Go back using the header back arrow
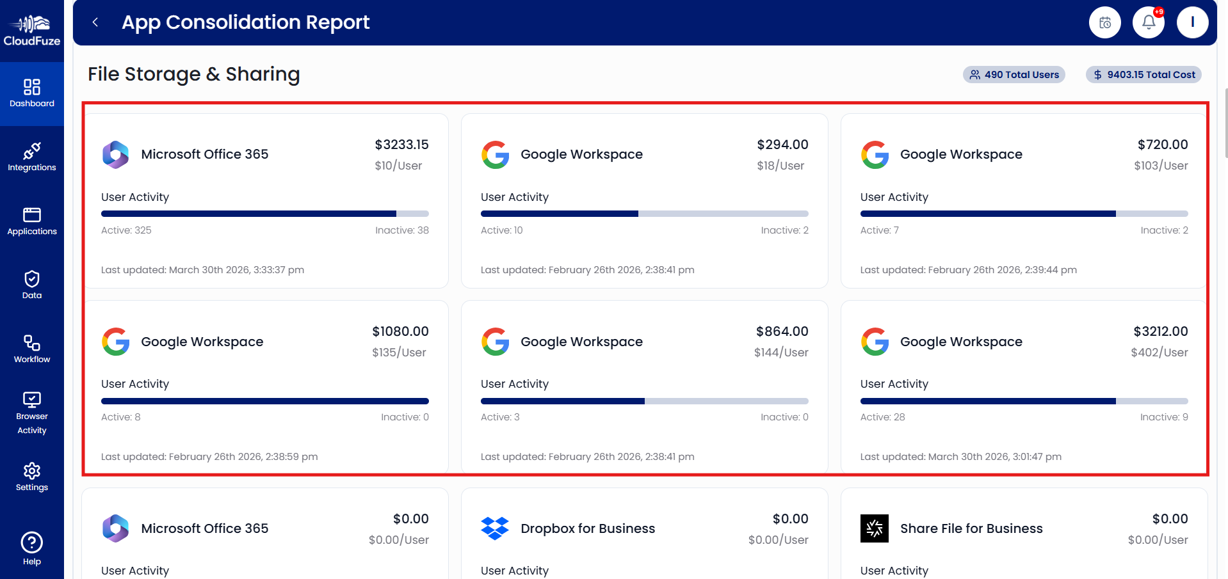Image resolution: width=1228 pixels, height=579 pixels. [95, 22]
